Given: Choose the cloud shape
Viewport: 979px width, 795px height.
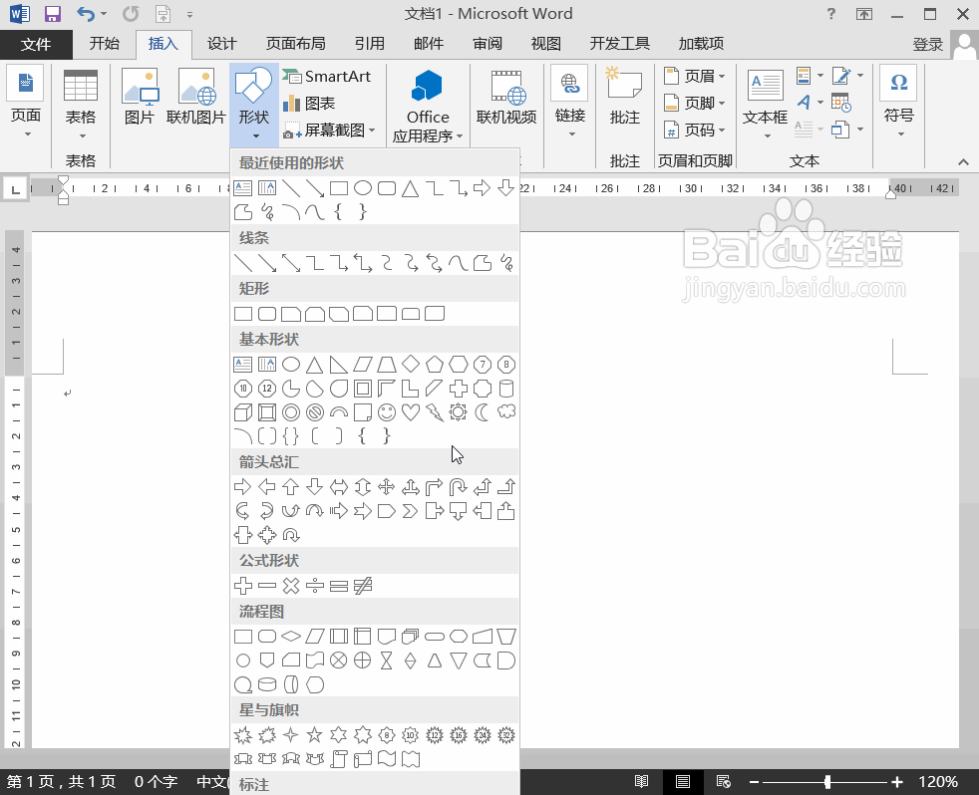Looking at the screenshot, I should coord(506,412).
